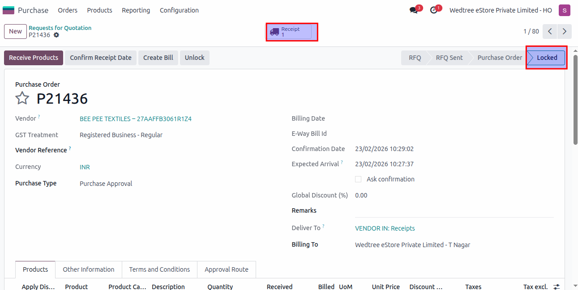Switch to Other Information tab
The image size is (578, 290).
[x=88, y=269]
